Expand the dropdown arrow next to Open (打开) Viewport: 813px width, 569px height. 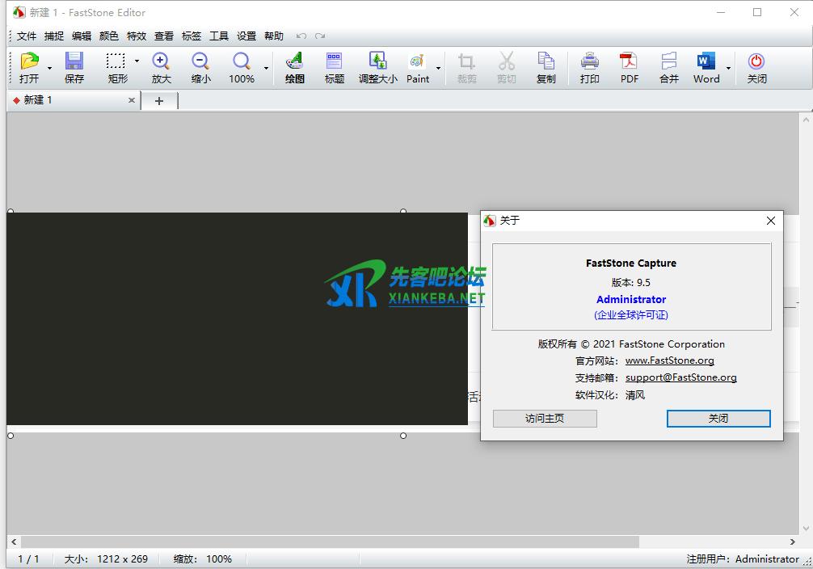point(50,69)
